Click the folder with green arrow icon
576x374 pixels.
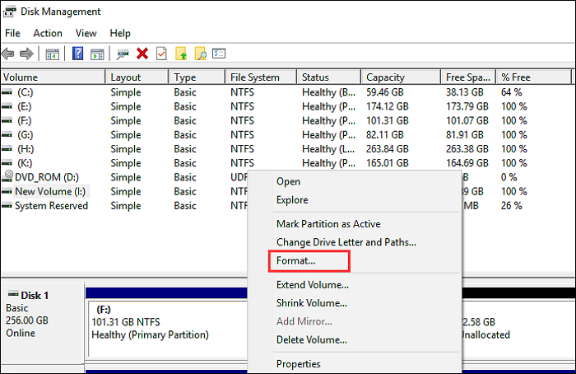pos(182,54)
